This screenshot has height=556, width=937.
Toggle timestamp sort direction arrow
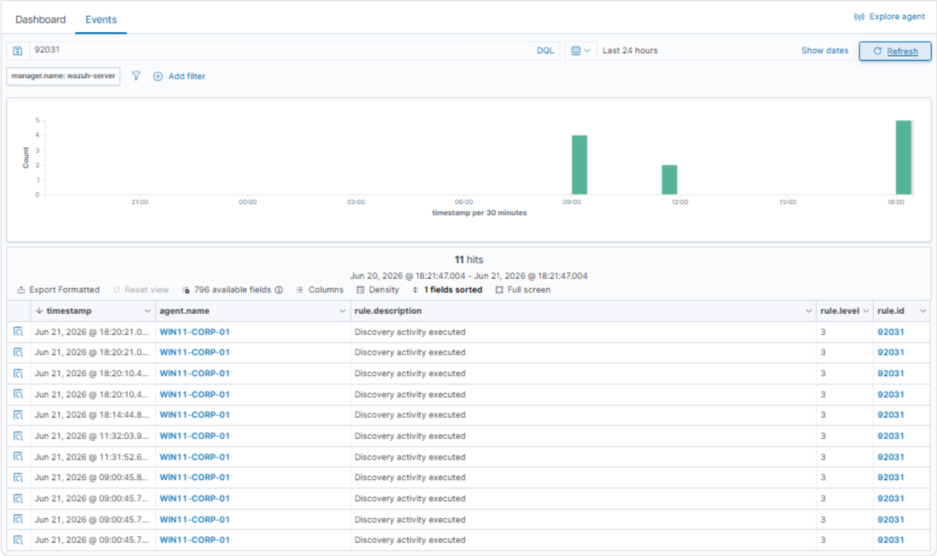coord(39,310)
